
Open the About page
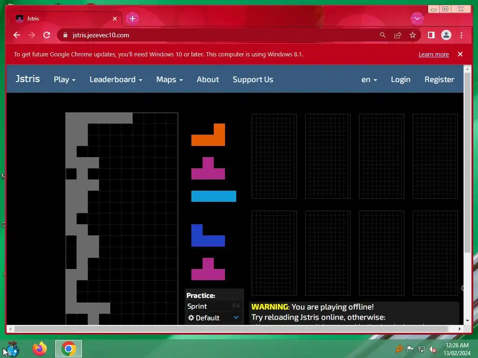(208, 79)
